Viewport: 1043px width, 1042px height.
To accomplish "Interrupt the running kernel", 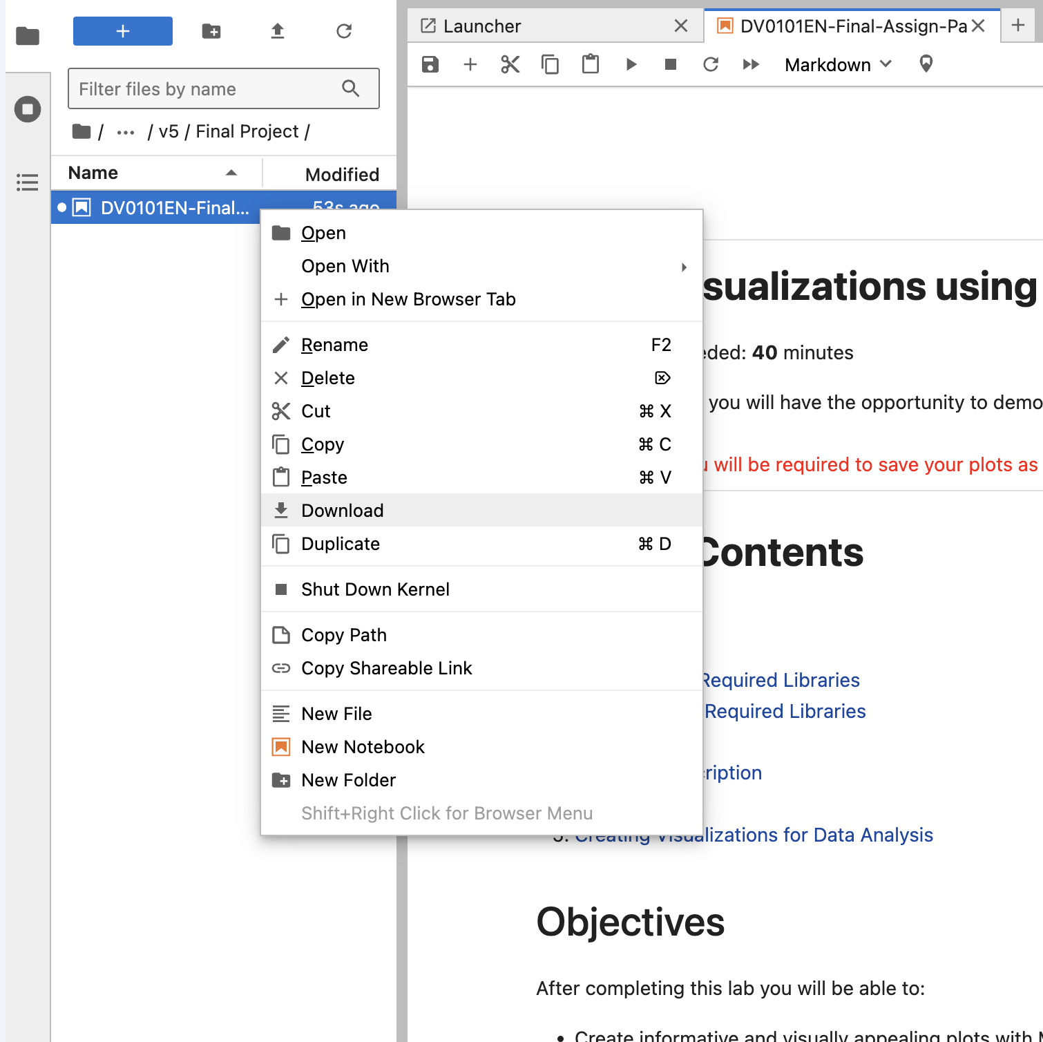I will (669, 64).
